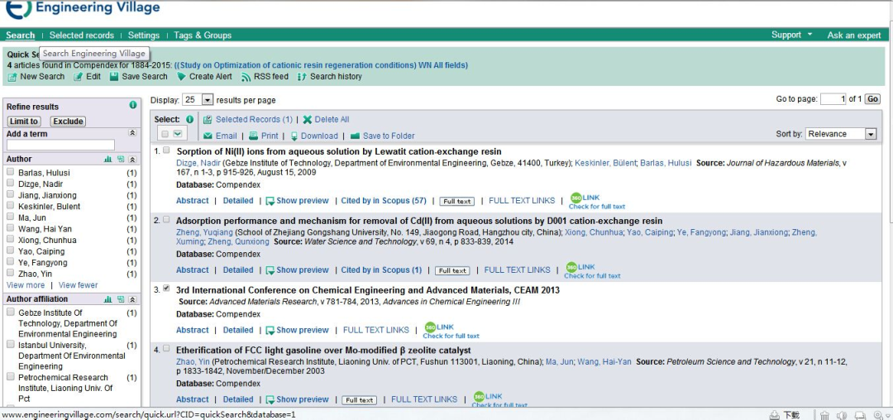Viewport: 893px width, 420px height.
Task: Open the Select records dropdown arrow
Action: click(x=178, y=134)
